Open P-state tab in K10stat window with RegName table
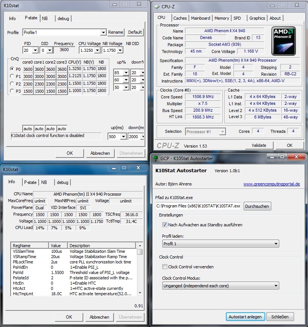The width and height of the screenshot is (308, 327). (x=30, y=182)
